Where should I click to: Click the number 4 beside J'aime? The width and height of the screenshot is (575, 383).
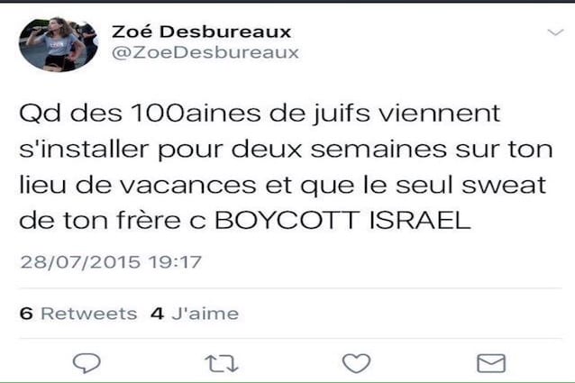click(157, 314)
